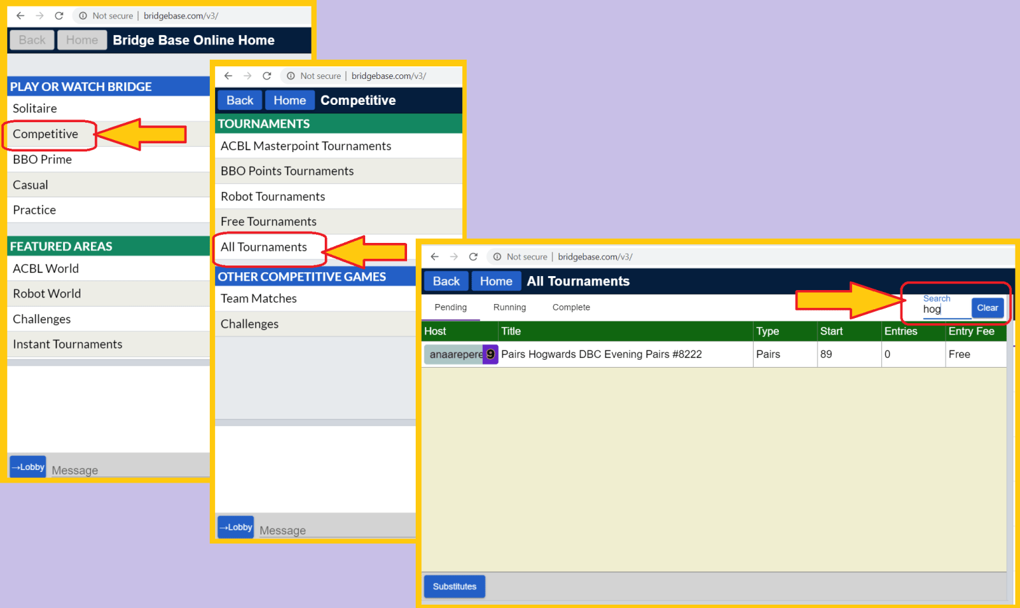
Task: Click browser forward arrow in Competitive window
Action: (x=248, y=76)
